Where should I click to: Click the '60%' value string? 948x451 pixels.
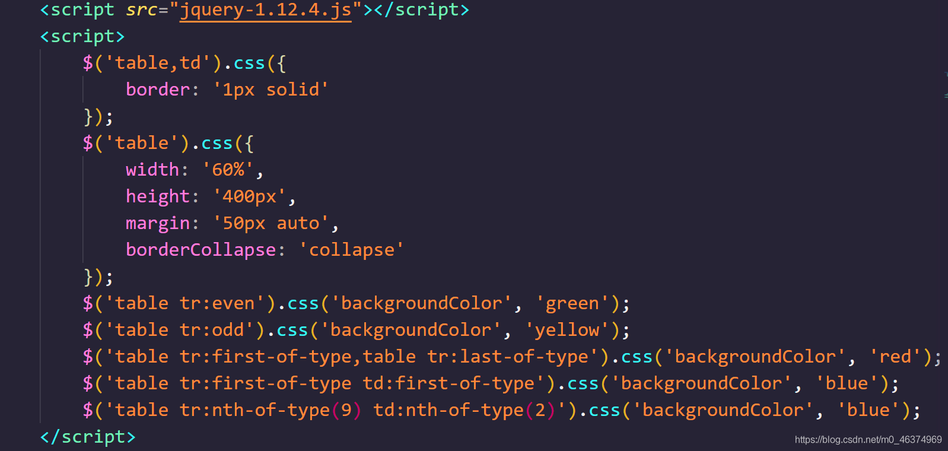[228, 170]
